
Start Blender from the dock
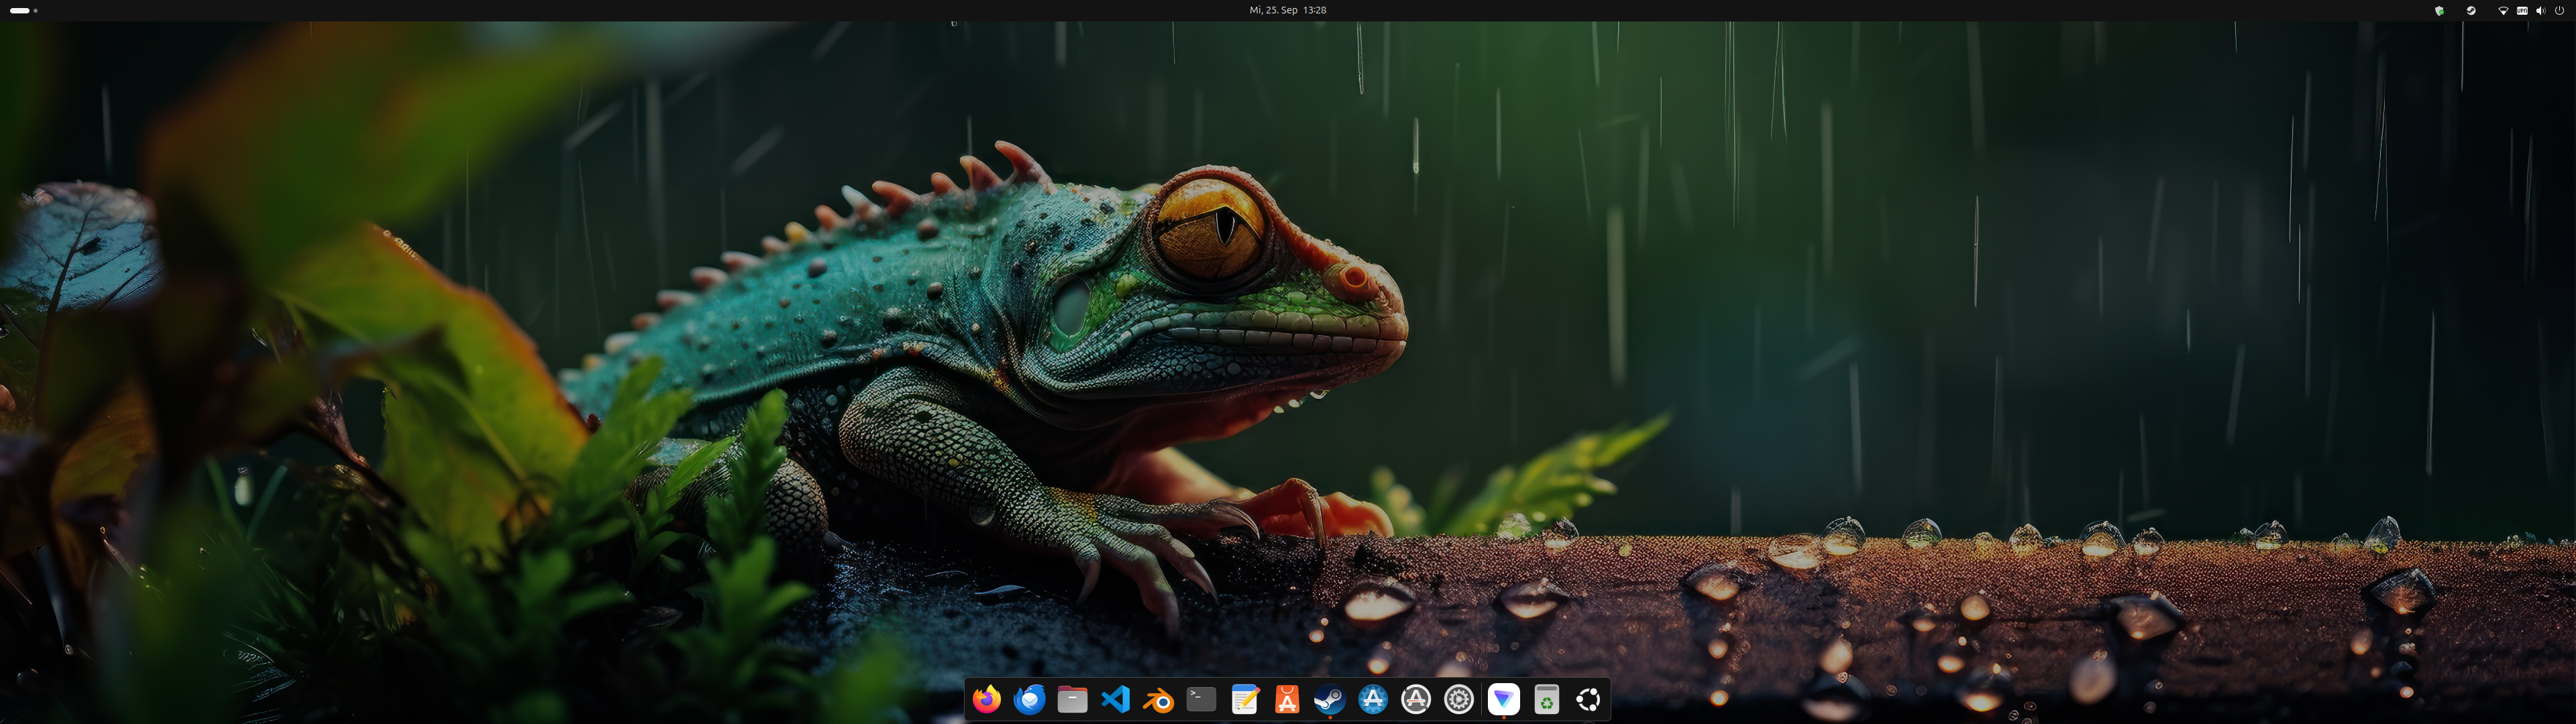(1158, 700)
